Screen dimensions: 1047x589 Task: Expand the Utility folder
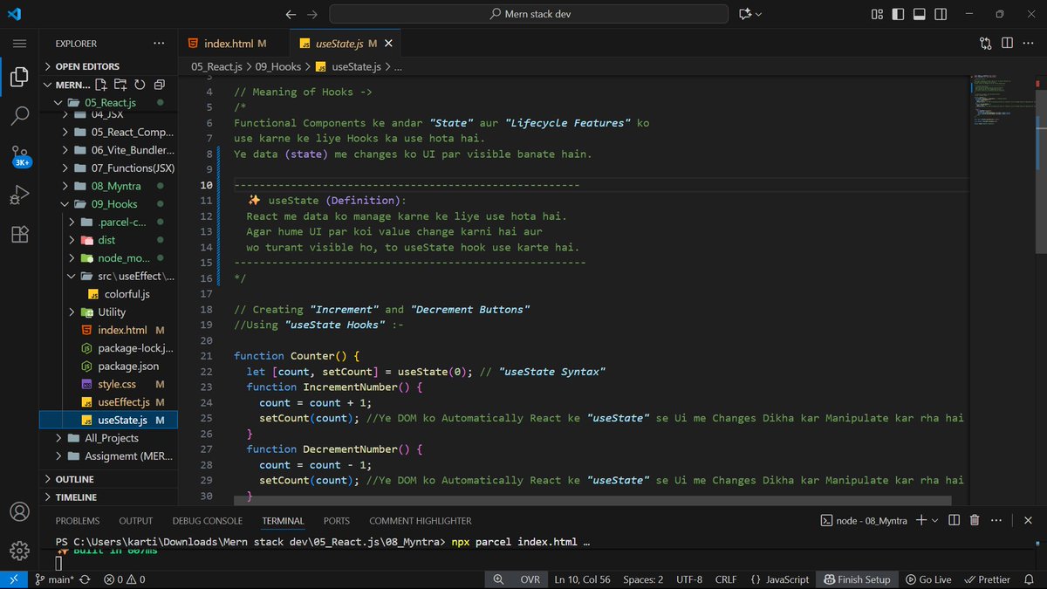point(108,312)
